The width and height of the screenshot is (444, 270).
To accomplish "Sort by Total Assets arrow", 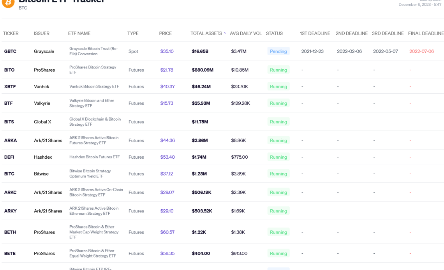I will click(226, 33).
